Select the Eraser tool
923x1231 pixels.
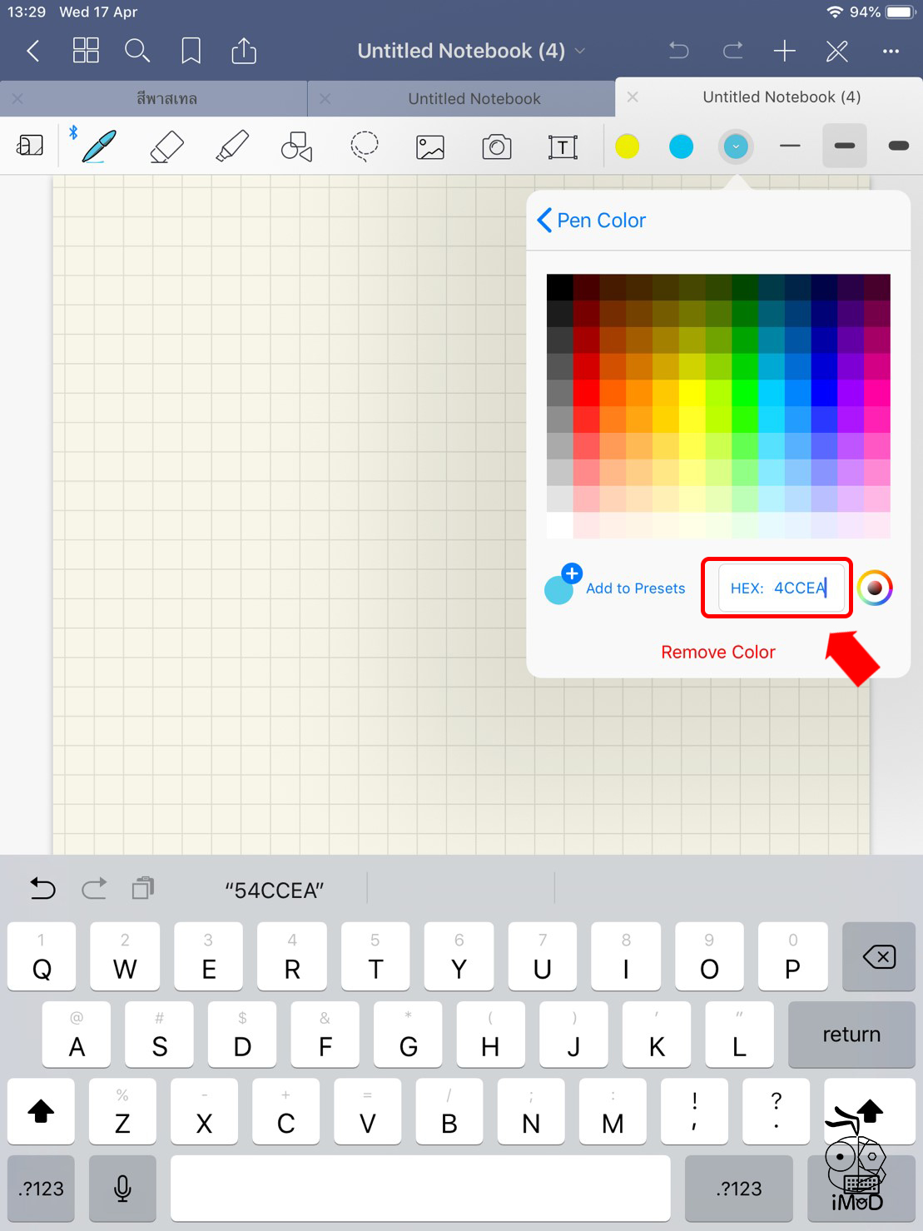coord(166,147)
